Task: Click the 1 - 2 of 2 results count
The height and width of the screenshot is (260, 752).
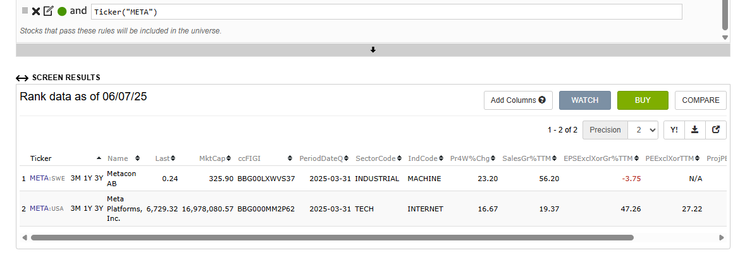Action: (562, 130)
